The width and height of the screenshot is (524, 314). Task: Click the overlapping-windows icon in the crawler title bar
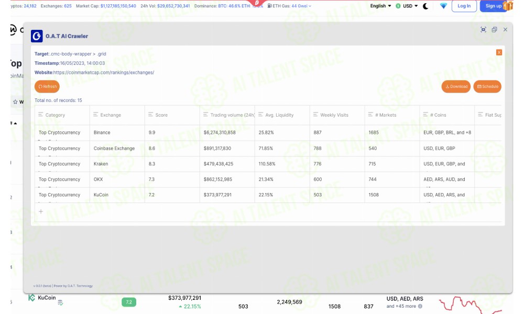(494, 30)
